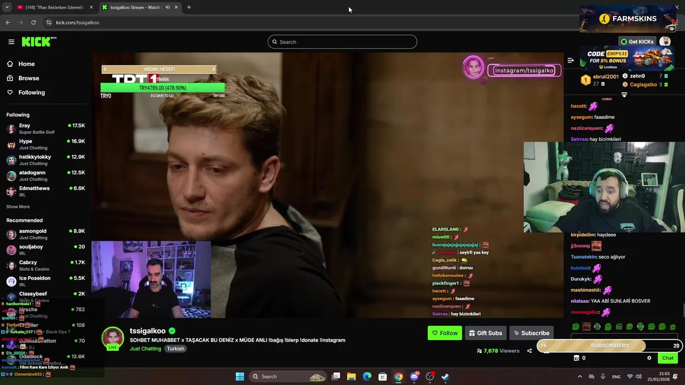Reload the Kick page
The height and width of the screenshot is (385, 685).
33,22
